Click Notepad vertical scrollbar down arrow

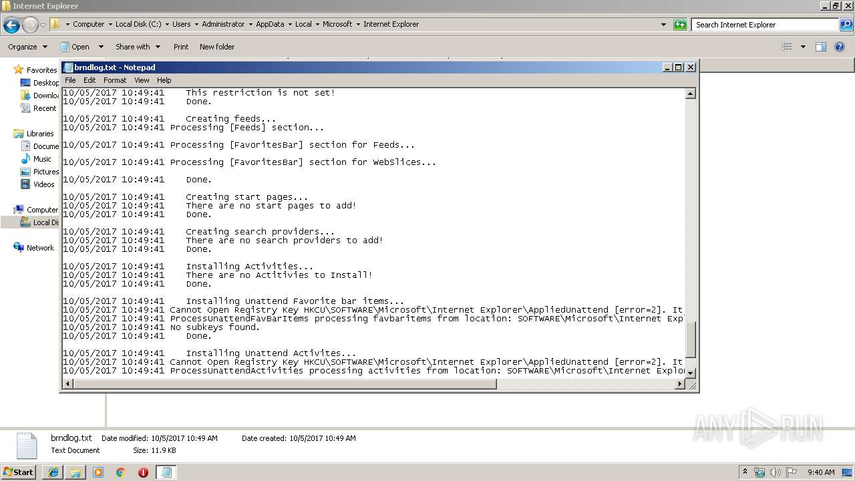pyautogui.click(x=691, y=373)
